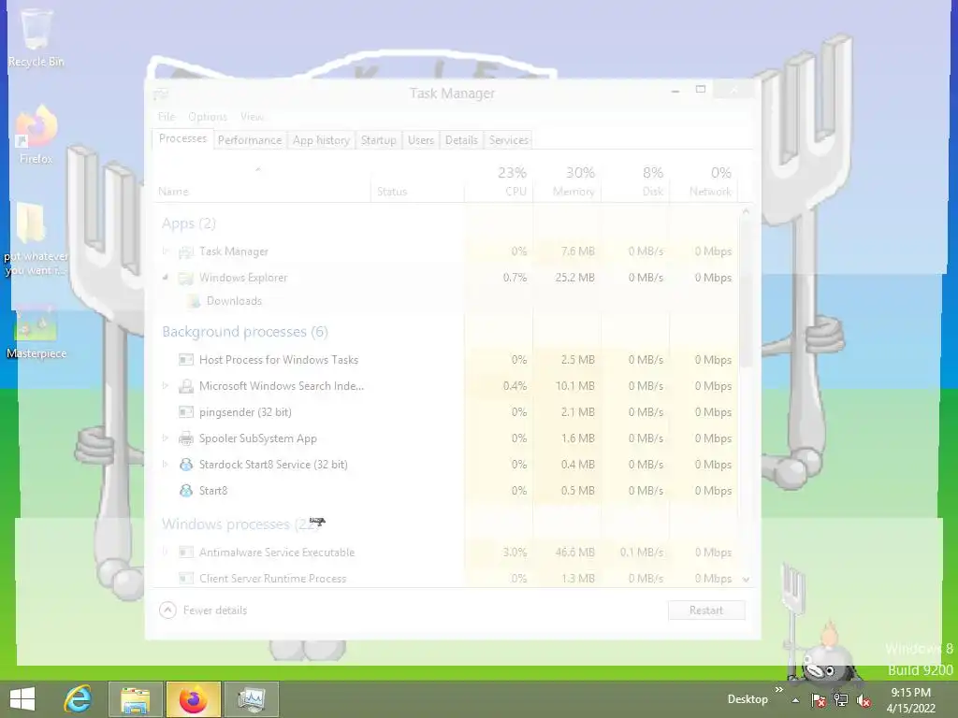Switch to the Startup tab
958x718 pixels.
click(378, 140)
